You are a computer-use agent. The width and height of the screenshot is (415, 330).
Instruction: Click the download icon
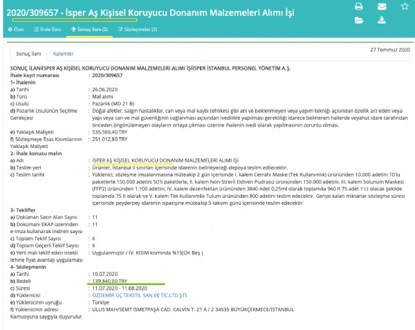tap(381, 21)
